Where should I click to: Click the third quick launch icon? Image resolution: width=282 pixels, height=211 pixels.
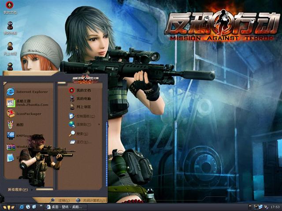[x=34, y=207]
